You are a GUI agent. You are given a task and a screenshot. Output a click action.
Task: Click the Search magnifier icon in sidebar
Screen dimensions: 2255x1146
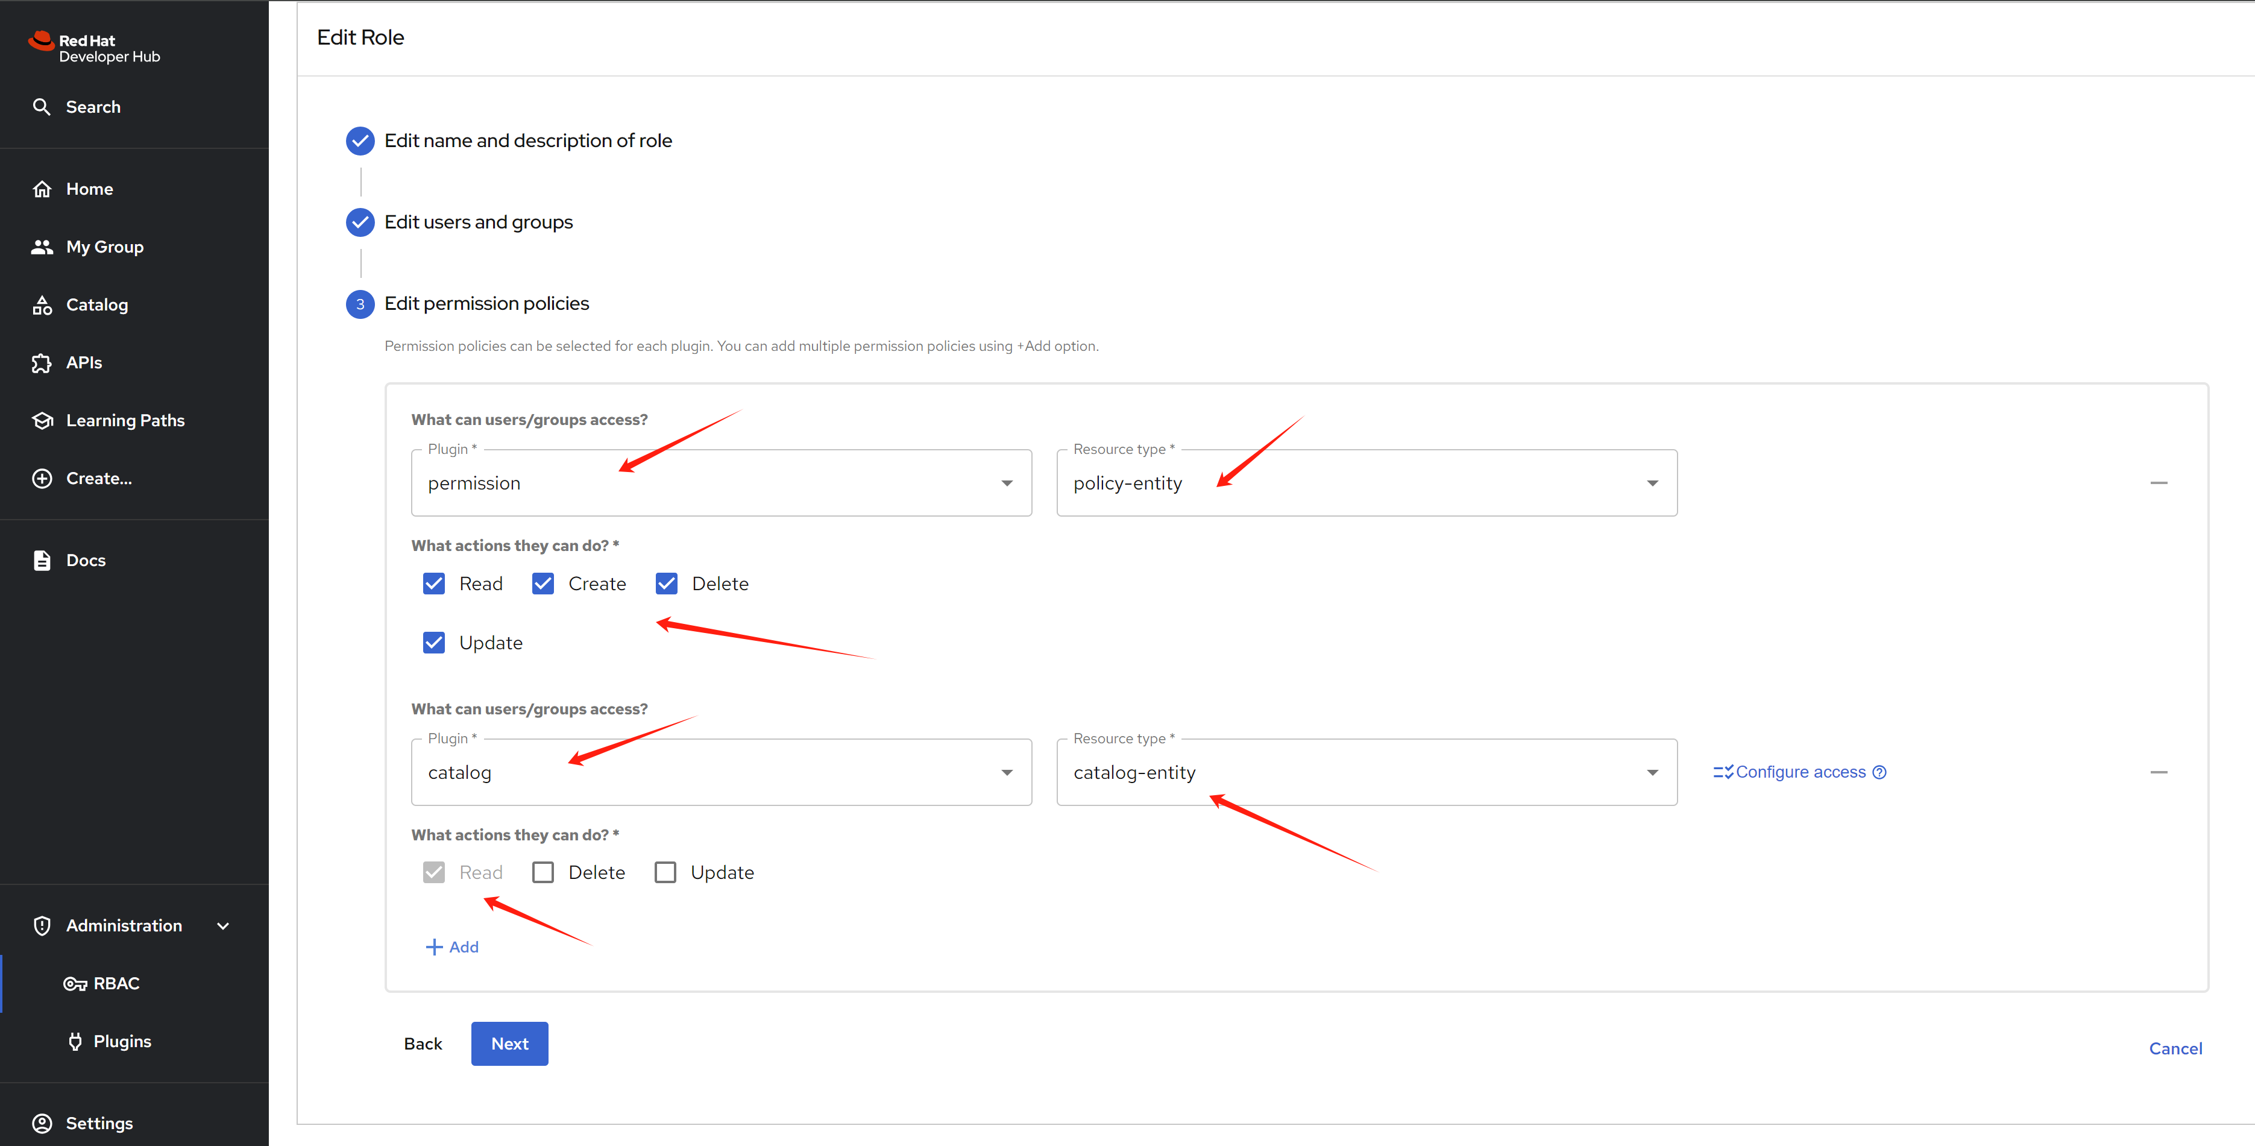click(41, 107)
